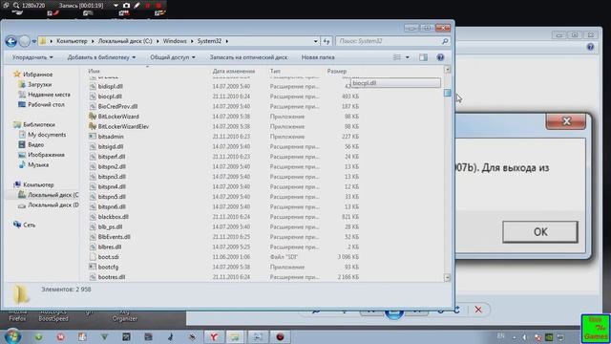611x344 pixels.
Task: Pause the screen recording
Action: click(148, 6)
